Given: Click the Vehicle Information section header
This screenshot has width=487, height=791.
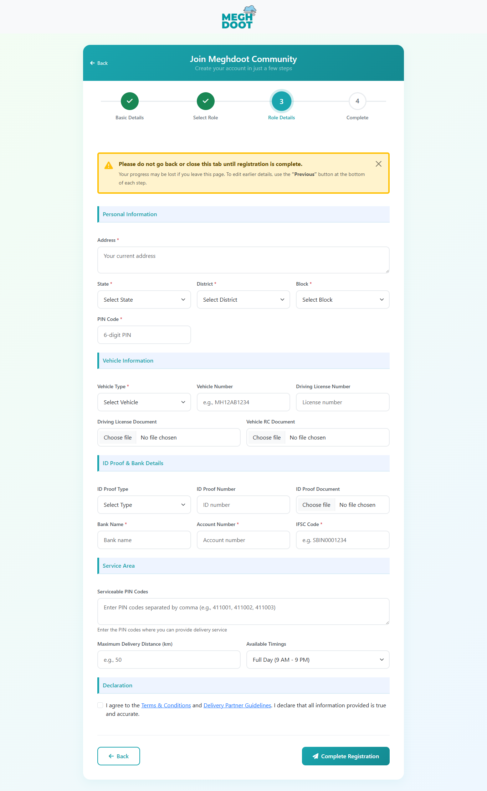Looking at the screenshot, I should tap(243, 361).
